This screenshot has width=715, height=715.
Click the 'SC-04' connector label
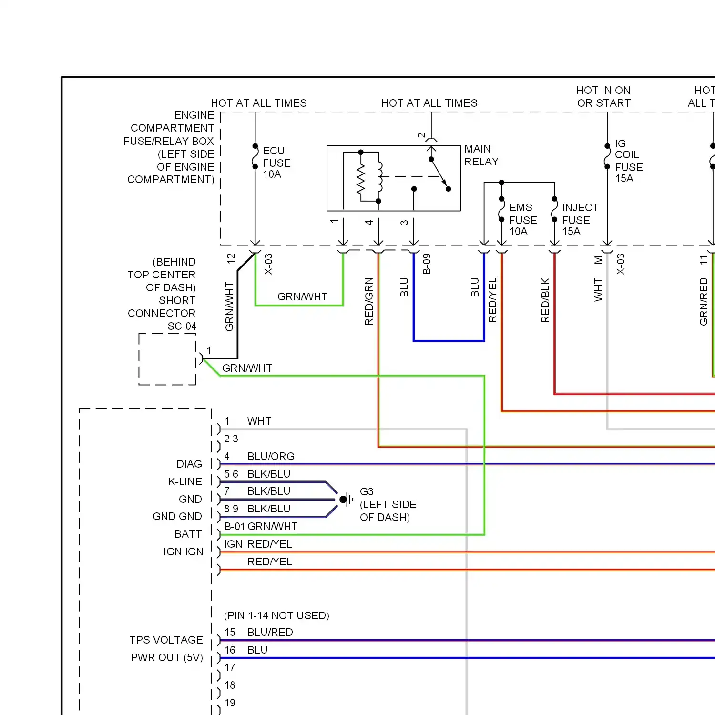182,326
